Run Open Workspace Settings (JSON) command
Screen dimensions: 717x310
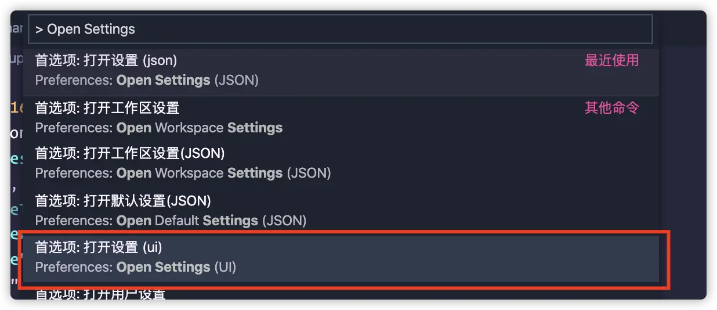[341, 164]
